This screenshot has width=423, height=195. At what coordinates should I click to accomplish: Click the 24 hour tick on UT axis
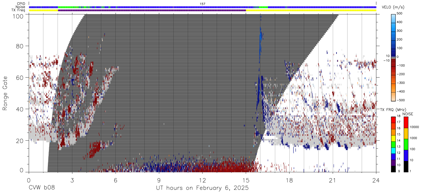pyautogui.click(x=376, y=180)
